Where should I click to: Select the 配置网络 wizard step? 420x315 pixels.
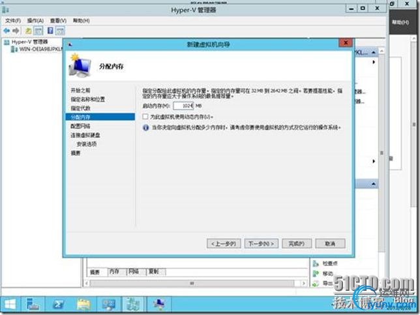80,126
